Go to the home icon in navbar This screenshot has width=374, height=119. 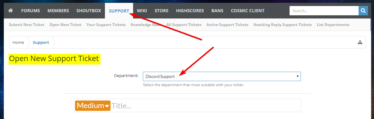10,11
